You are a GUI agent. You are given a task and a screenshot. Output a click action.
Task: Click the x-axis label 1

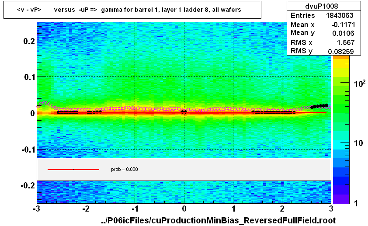pyautogui.click(x=233, y=209)
